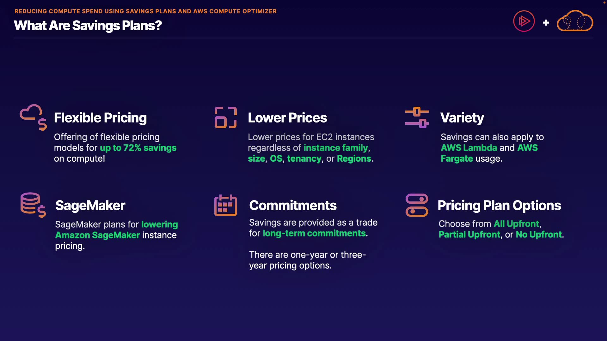Click the cloud with dollar sign icon
This screenshot has height=341, width=607.
33,117
